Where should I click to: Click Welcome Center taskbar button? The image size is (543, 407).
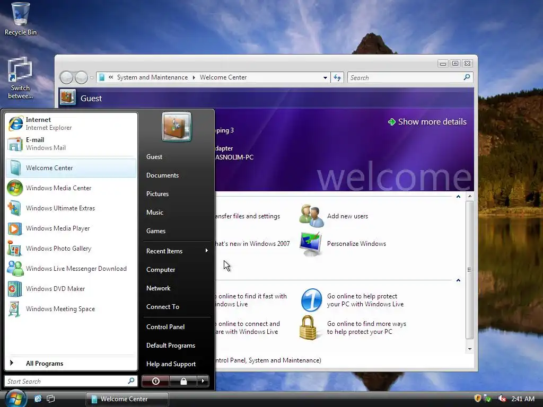(x=127, y=399)
